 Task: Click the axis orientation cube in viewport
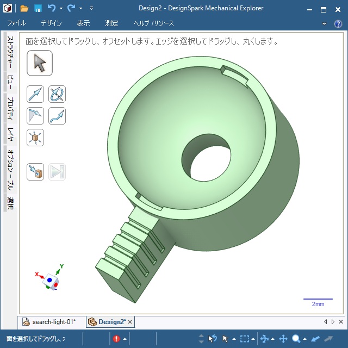(51, 281)
